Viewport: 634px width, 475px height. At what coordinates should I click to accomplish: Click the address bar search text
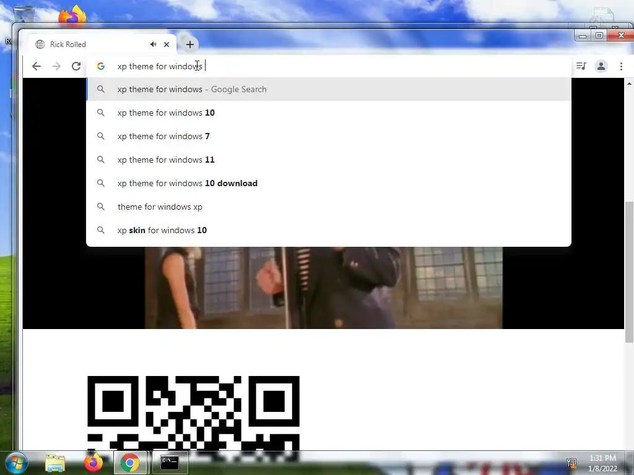160,66
